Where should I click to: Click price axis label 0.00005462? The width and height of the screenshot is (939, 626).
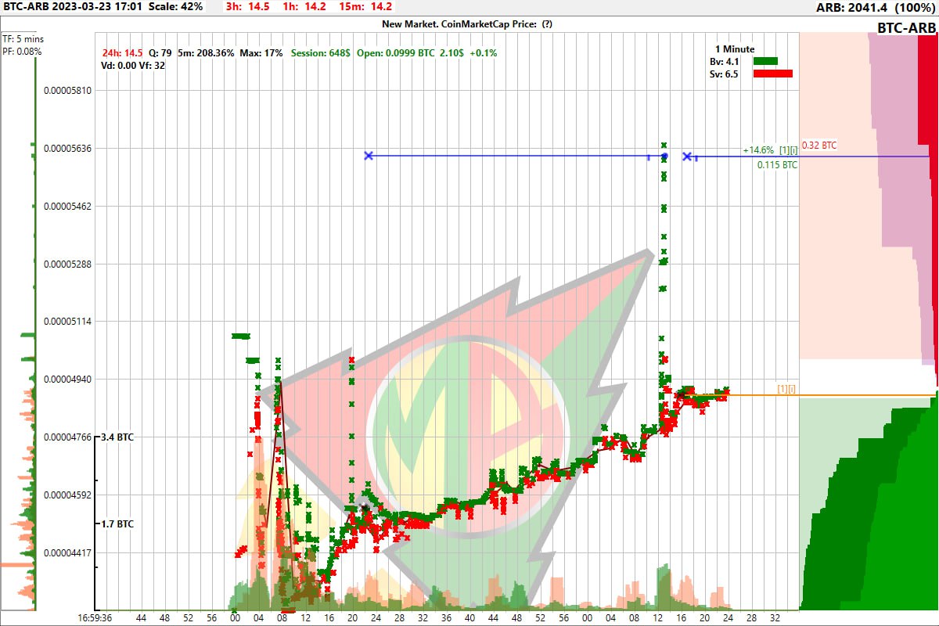coord(68,207)
